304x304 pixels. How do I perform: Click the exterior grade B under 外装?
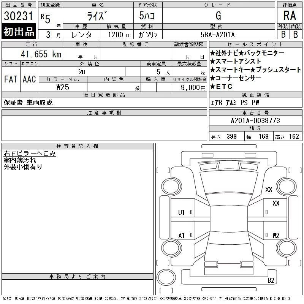(x=283, y=34)
